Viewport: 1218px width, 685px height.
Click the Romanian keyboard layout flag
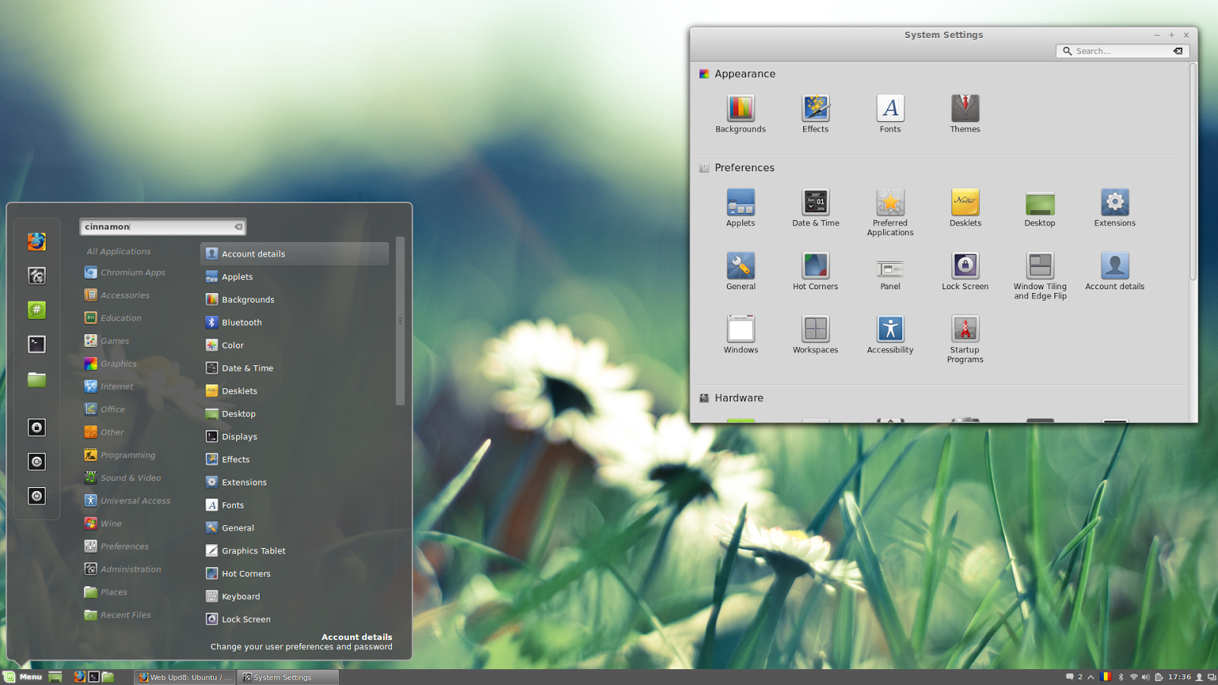point(1106,677)
